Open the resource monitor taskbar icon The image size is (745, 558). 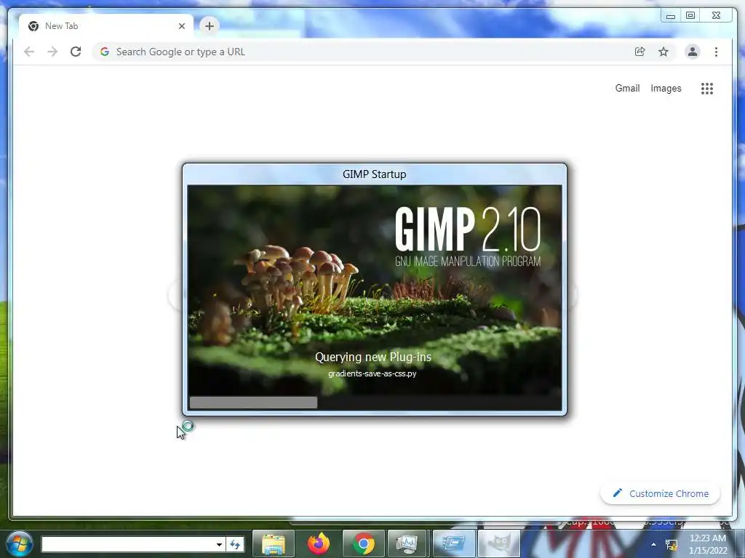click(408, 543)
